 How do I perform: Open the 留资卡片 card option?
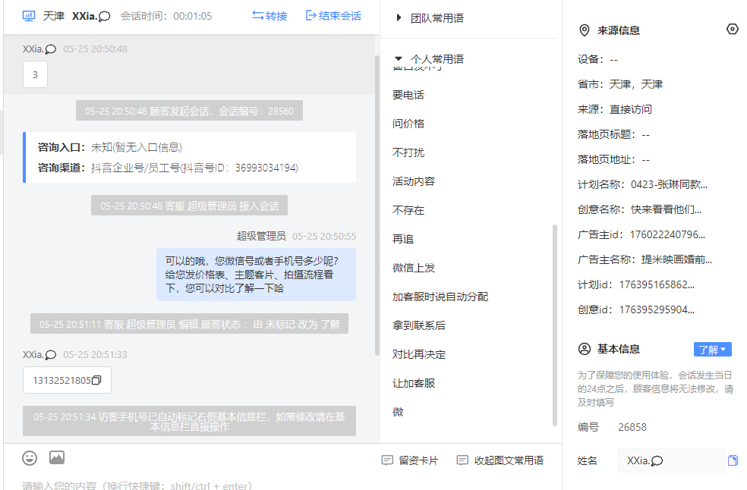(410, 460)
